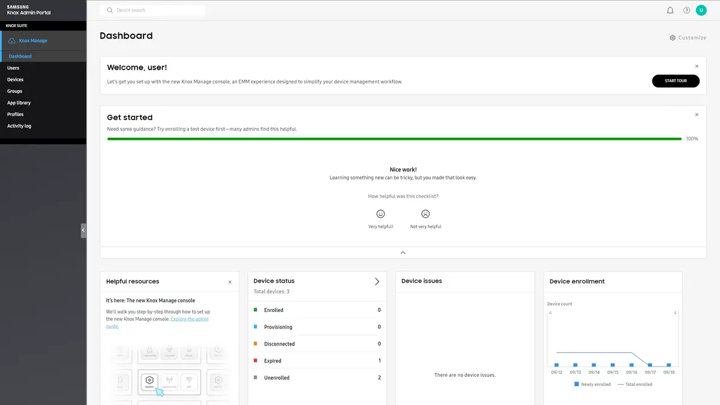Click the help question mark icon
The height and width of the screenshot is (405, 720).
[687, 10]
